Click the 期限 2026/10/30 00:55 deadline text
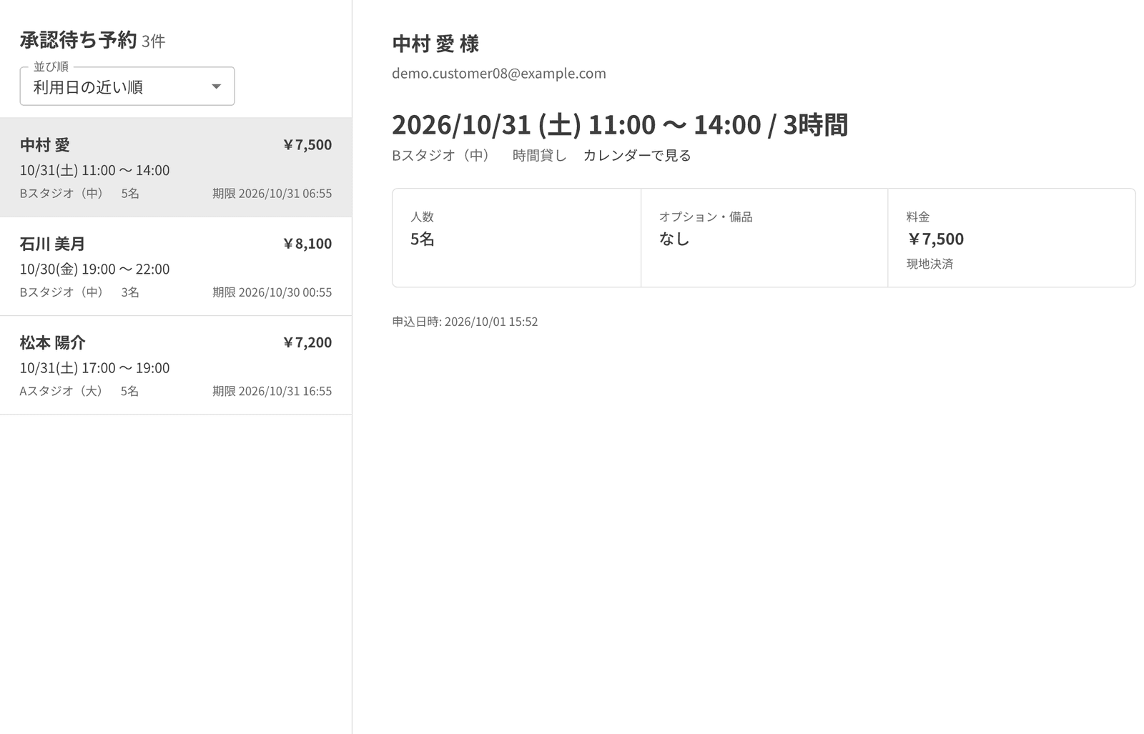This screenshot has width=1144, height=734. tap(272, 292)
